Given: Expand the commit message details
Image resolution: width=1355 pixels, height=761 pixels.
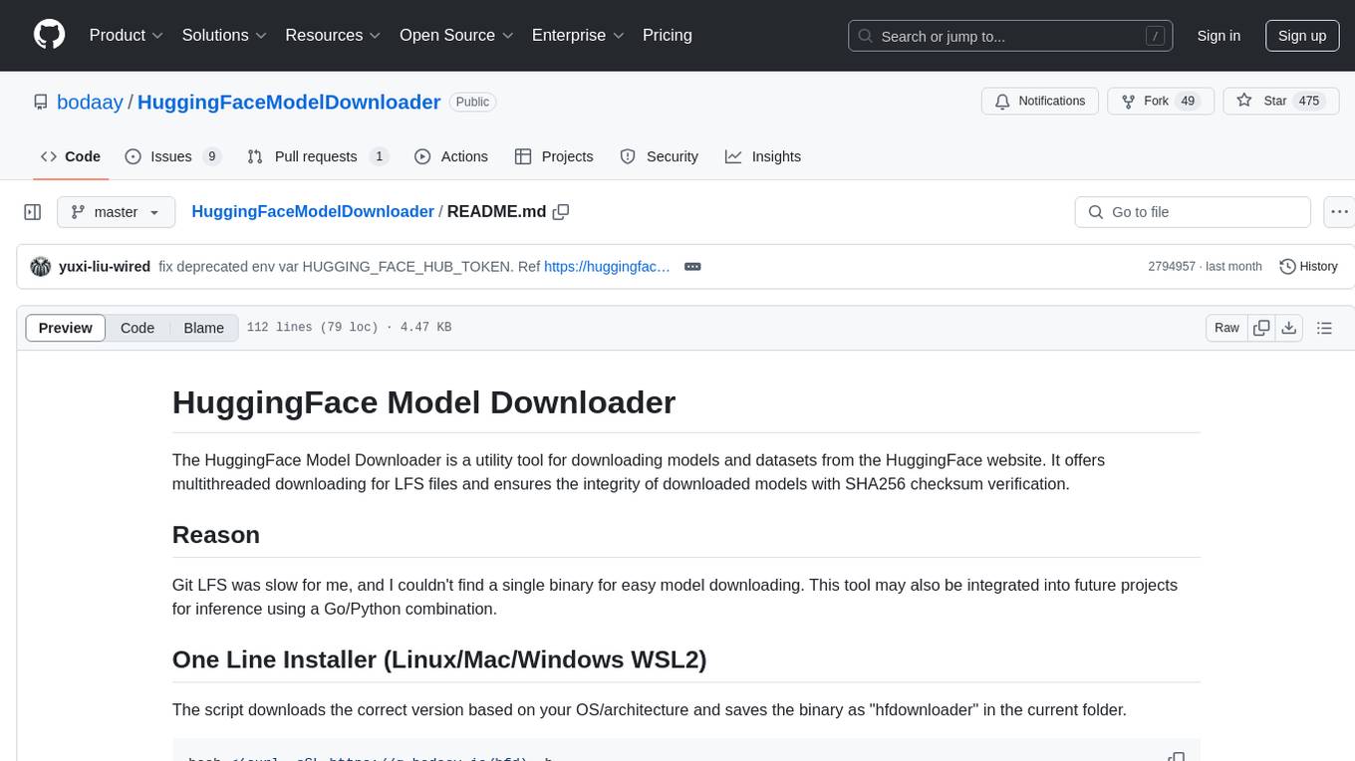Looking at the screenshot, I should (692, 266).
